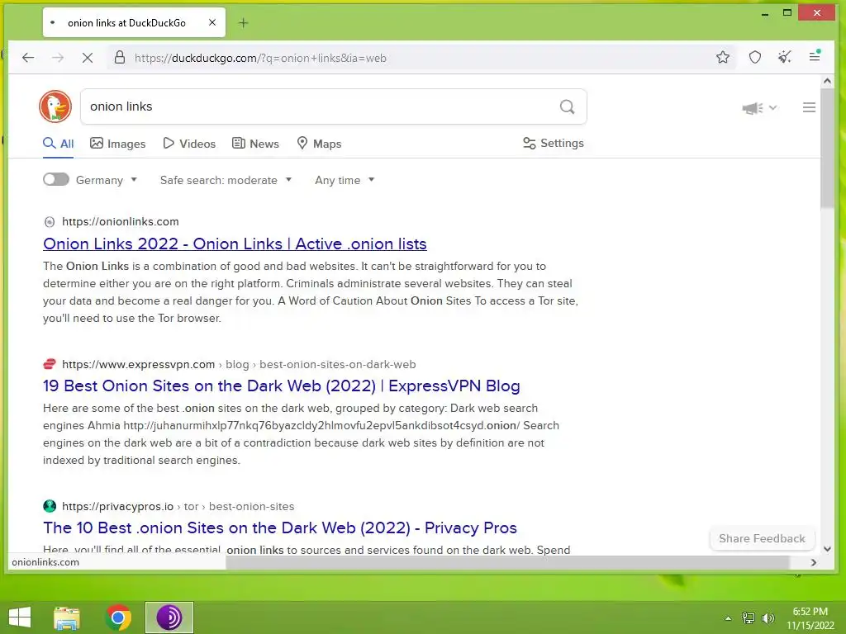Click the ExpressVPN result favicon

point(49,364)
